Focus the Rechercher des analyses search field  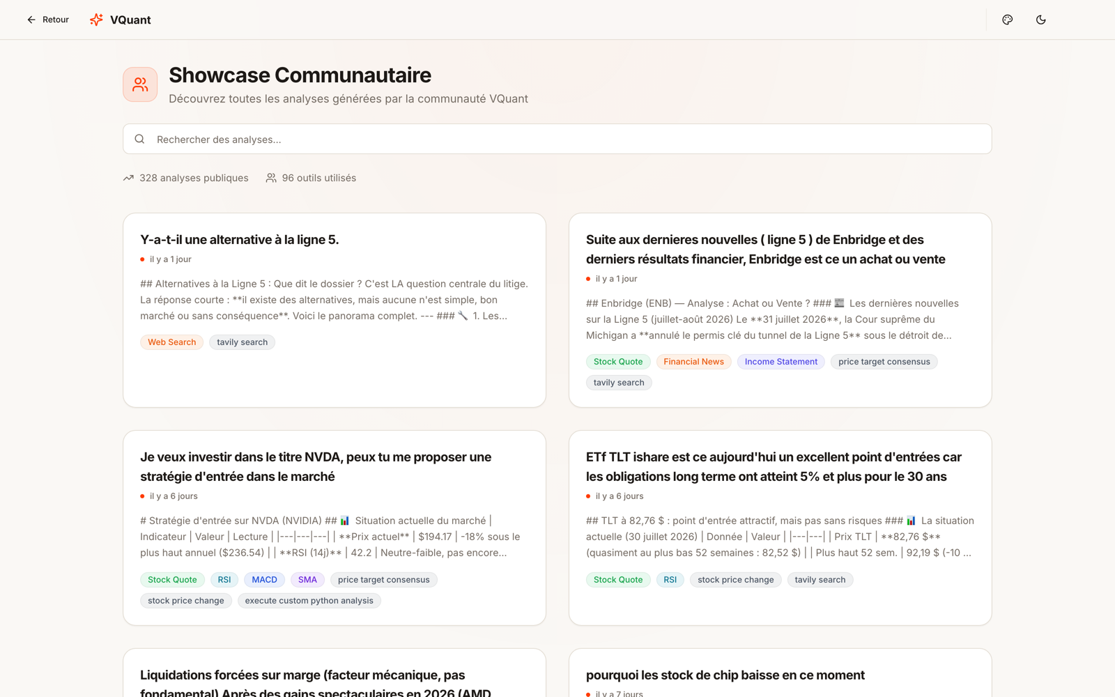(x=557, y=139)
